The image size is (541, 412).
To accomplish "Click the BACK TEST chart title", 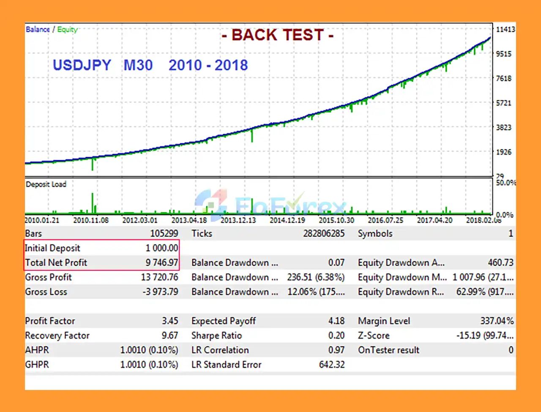I will tap(278, 35).
